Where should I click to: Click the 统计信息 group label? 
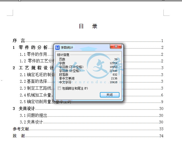click(x=63, y=55)
